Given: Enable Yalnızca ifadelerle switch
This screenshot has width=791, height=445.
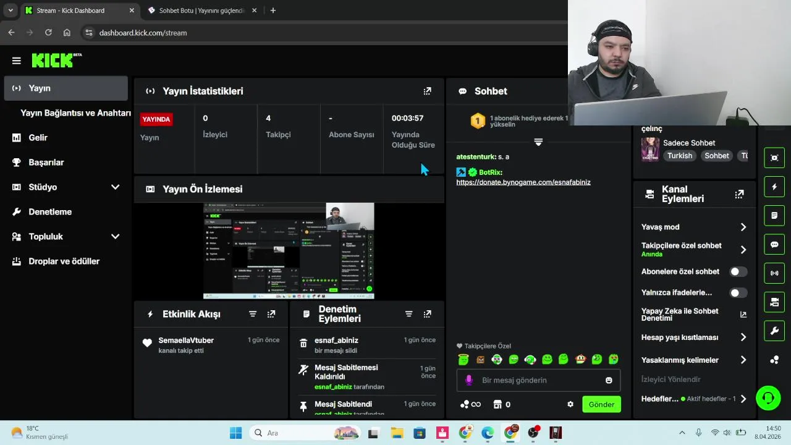Looking at the screenshot, I should tap(738, 293).
